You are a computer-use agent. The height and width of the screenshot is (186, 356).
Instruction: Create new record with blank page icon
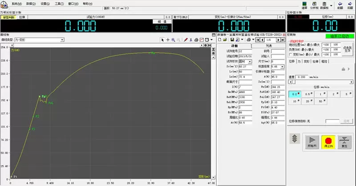click(219, 40)
